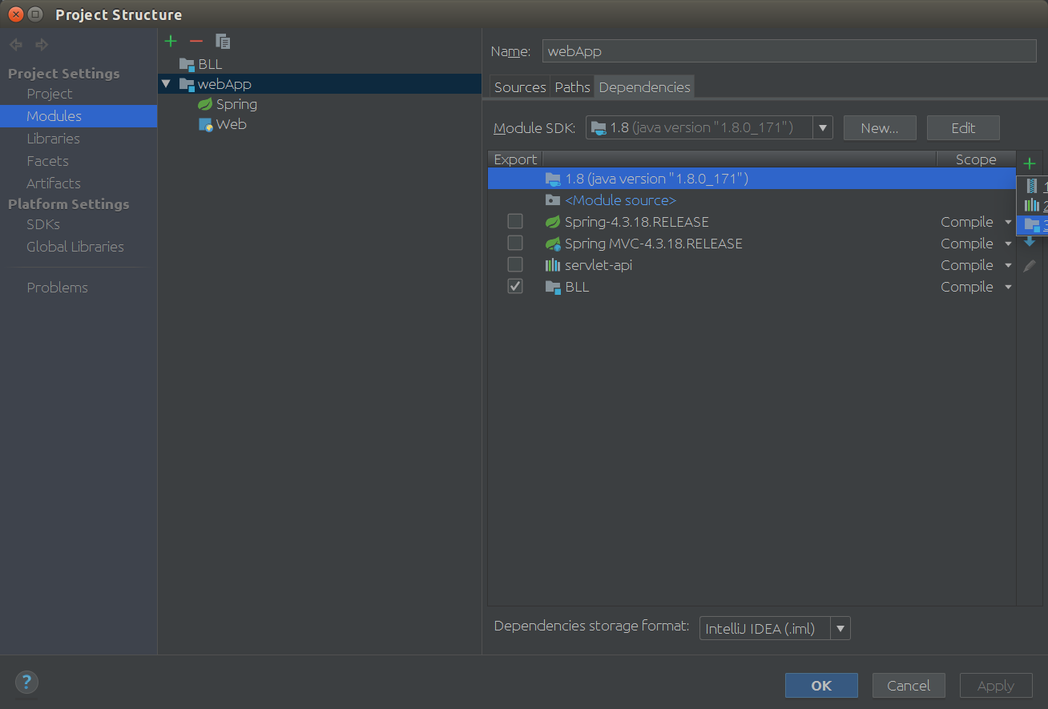Confirm with the OK button
Screen dimensions: 1048x709
(821, 685)
